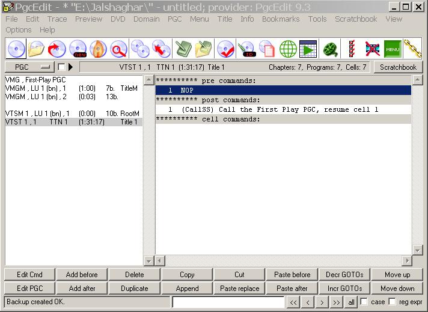The height and width of the screenshot is (312, 428).
Task: Click the green play table icon
Action: coord(308,49)
